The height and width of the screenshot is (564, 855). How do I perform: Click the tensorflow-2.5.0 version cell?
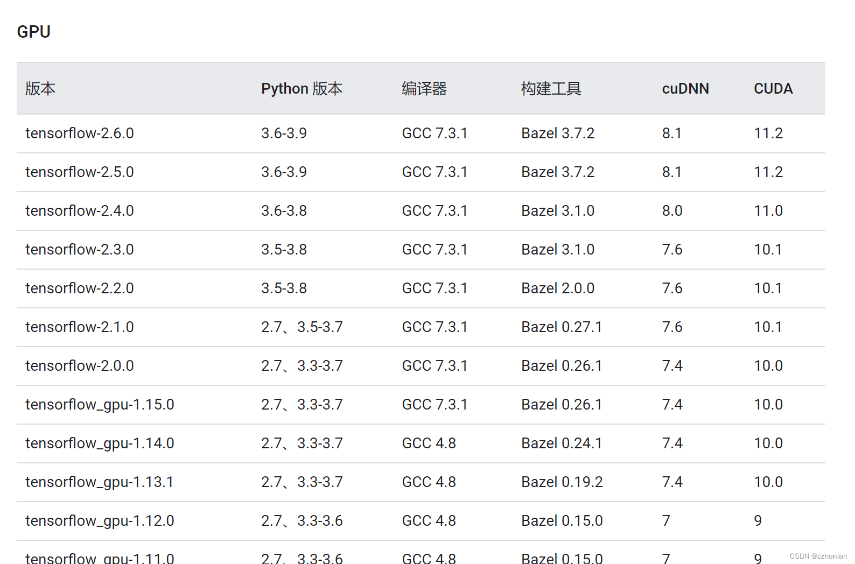click(x=80, y=172)
